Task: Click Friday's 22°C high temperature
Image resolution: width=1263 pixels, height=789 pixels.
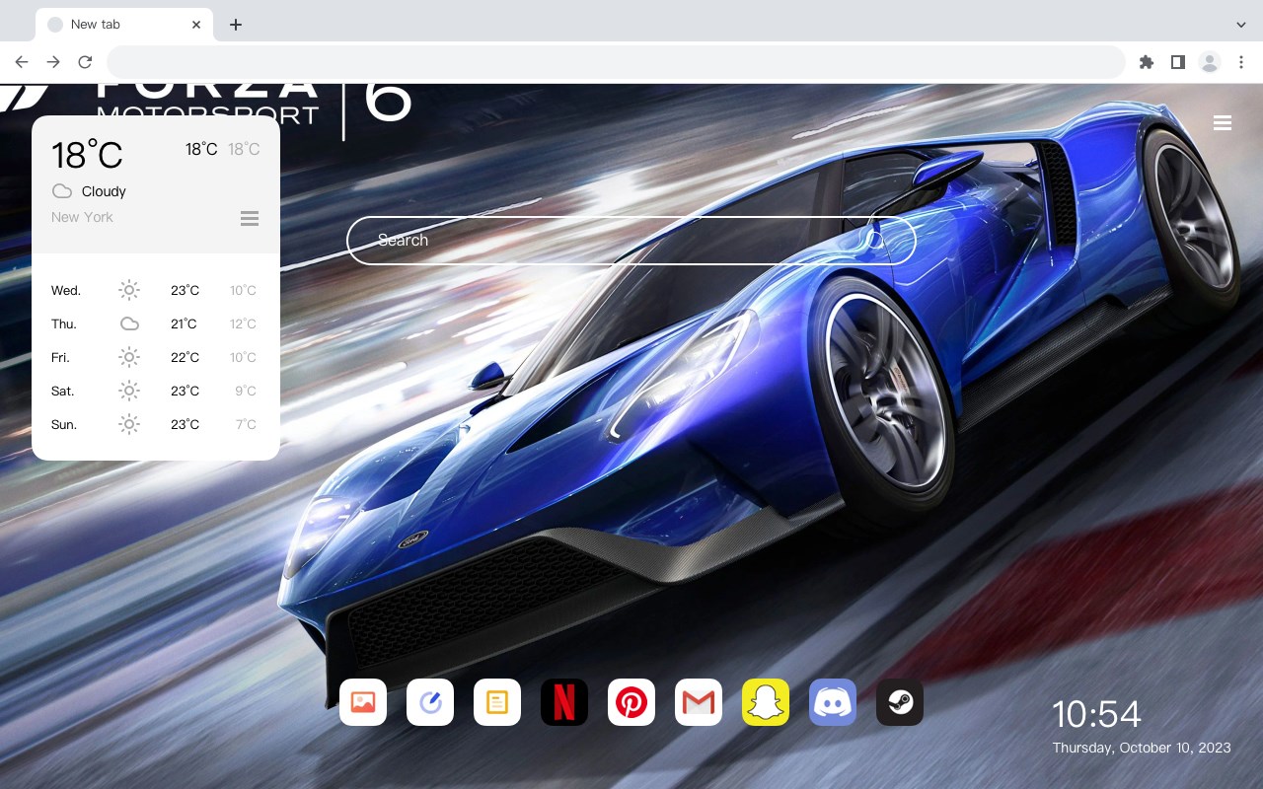Action: pos(185,357)
